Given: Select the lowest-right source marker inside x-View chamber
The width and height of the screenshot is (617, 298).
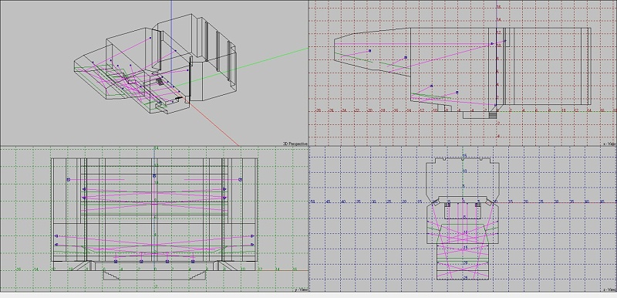Looking at the screenshot, I should [457, 93].
